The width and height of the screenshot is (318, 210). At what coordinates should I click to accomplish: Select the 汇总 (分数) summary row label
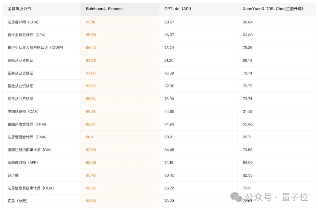point(18,201)
